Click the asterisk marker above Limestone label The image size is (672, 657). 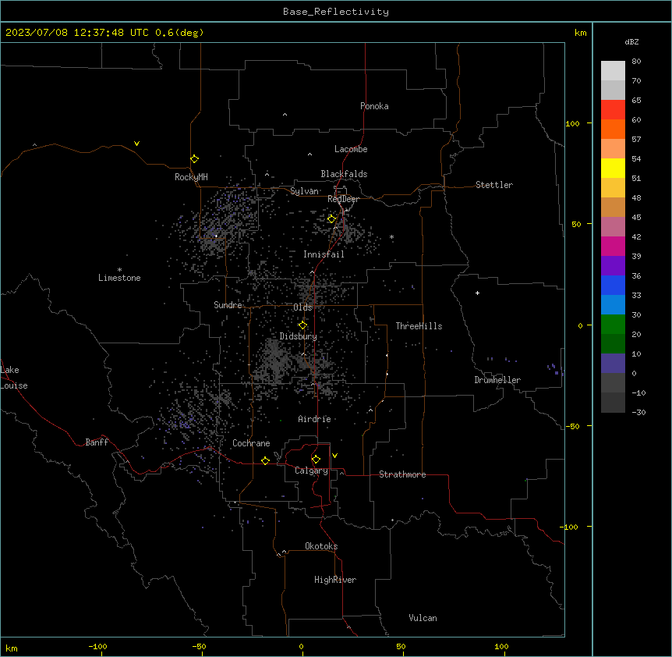tap(119, 270)
